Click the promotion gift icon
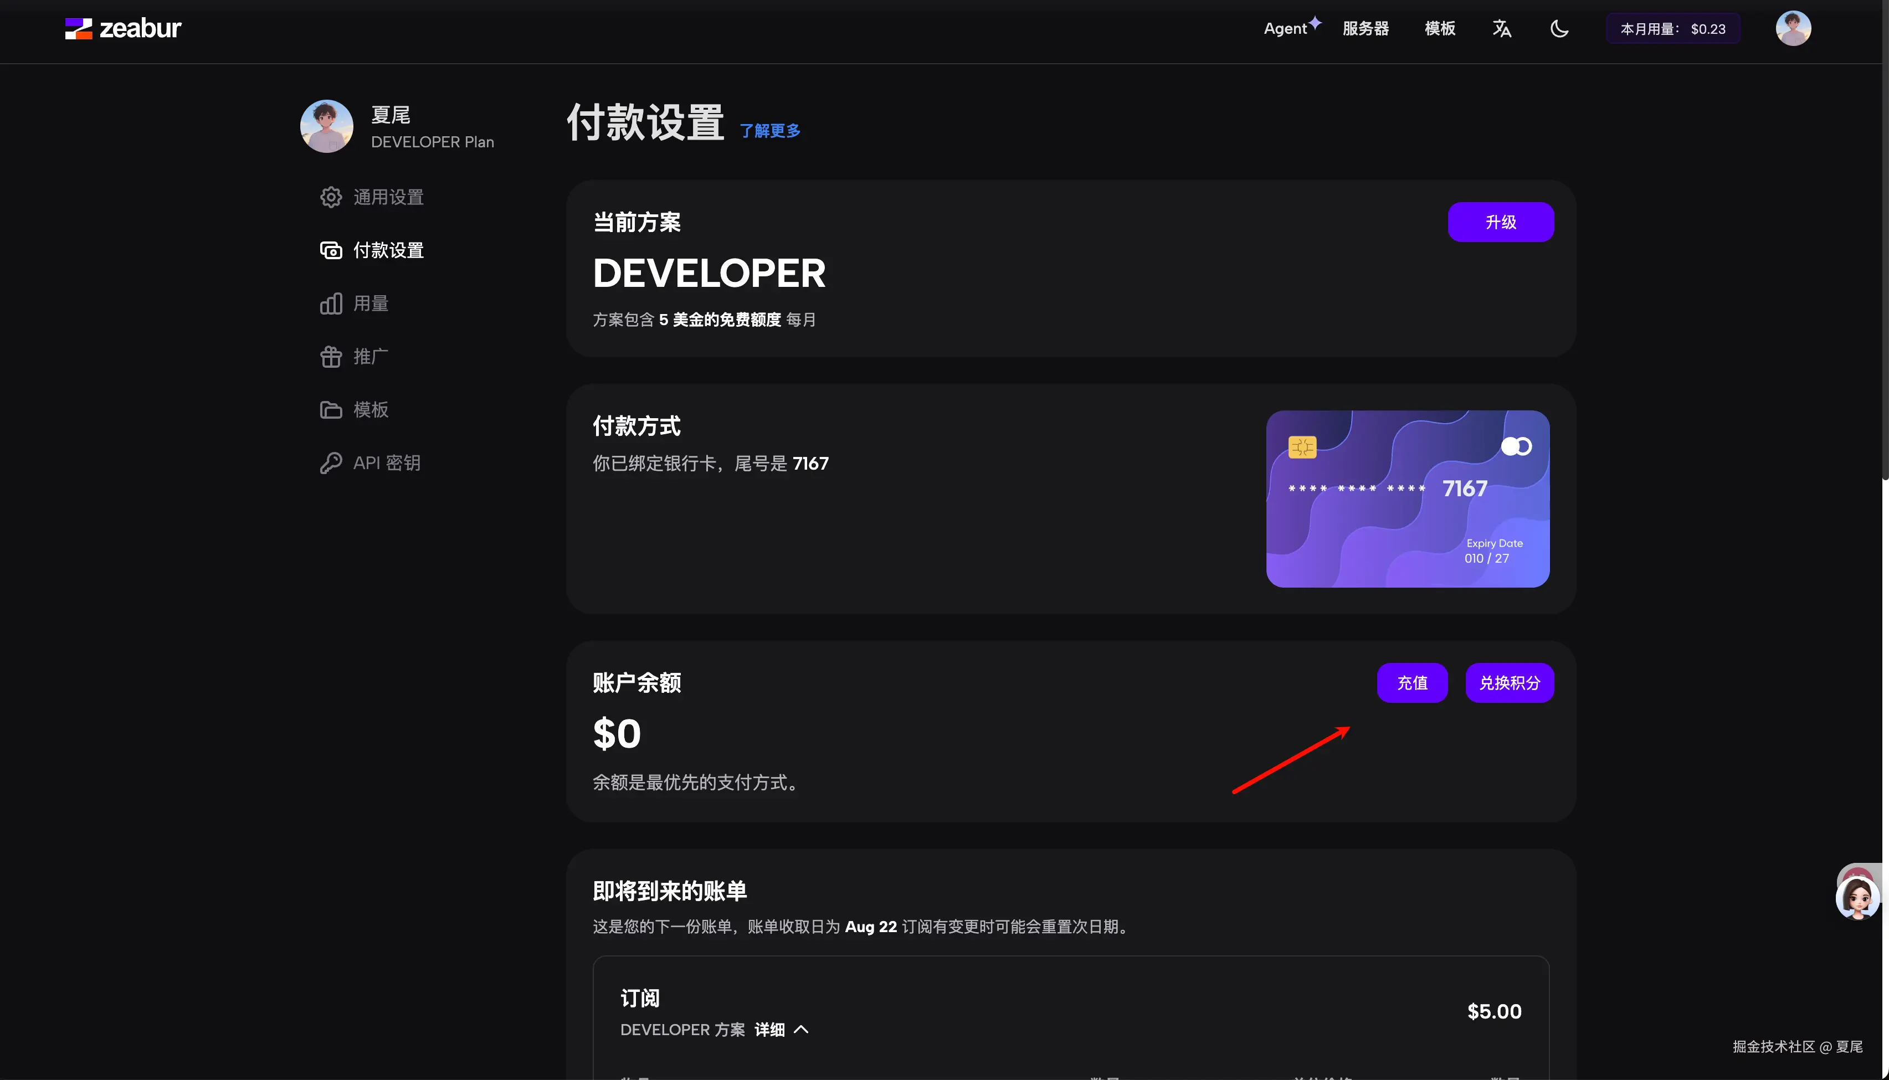 point(331,357)
